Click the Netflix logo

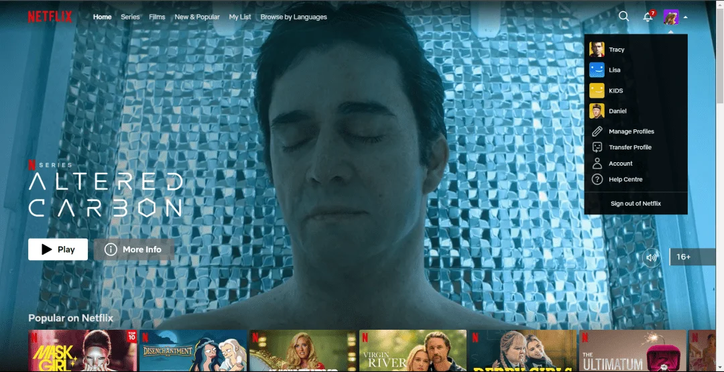[x=50, y=17]
